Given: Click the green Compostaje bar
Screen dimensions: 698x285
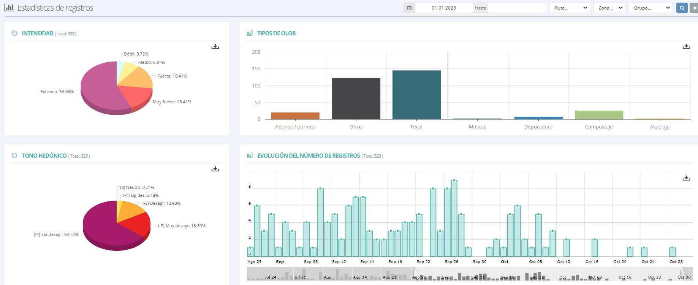Looking at the screenshot, I should (x=599, y=115).
